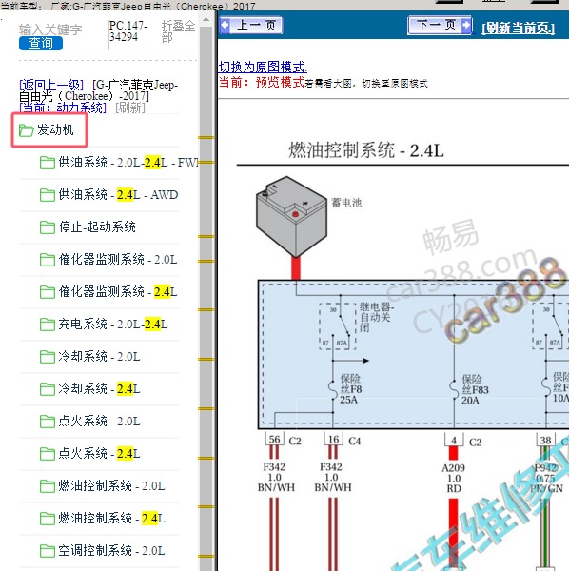
Task: Select 点火系统 - 2.0L entry
Action: (x=99, y=422)
